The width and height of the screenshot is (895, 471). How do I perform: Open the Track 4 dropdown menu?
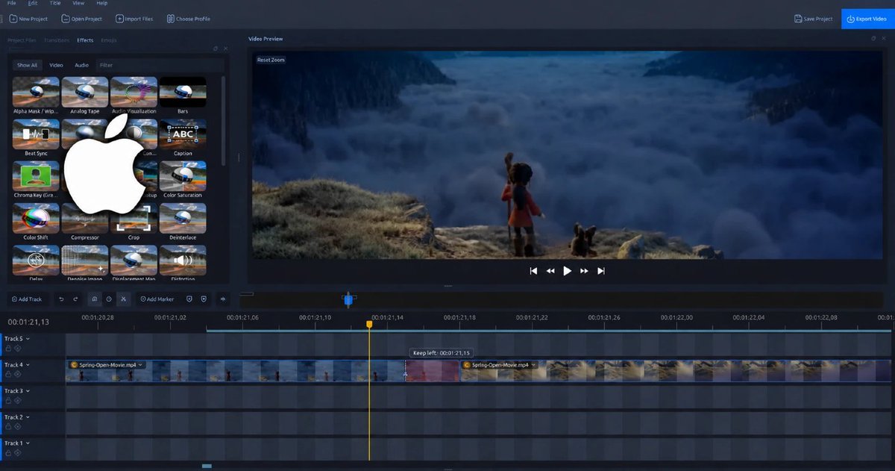pyautogui.click(x=28, y=365)
